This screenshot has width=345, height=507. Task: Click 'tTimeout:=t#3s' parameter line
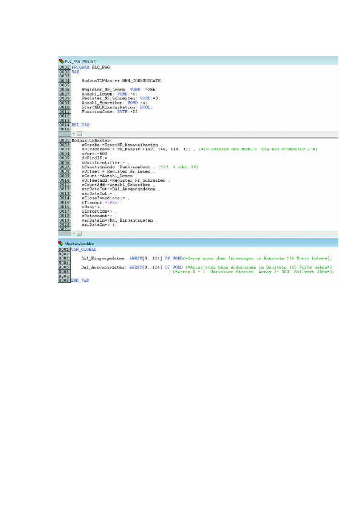click(x=101, y=203)
